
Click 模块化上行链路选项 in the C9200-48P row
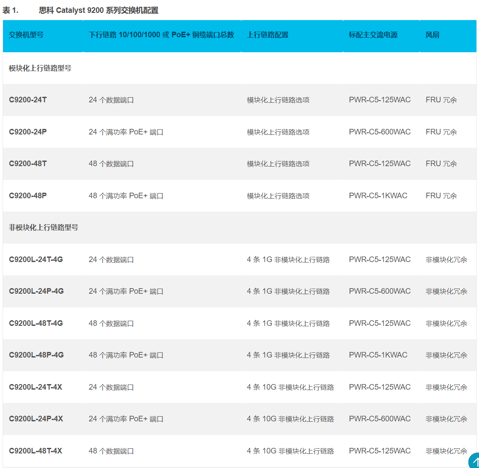tap(278, 196)
